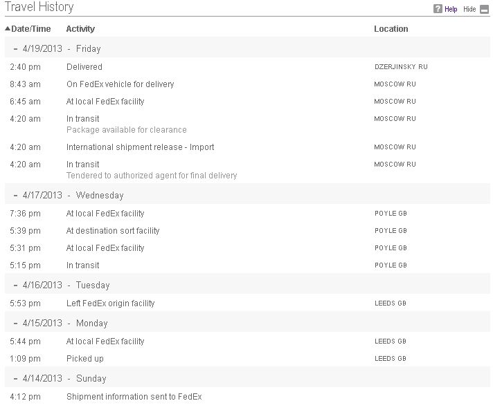
Task: Click the Hide text link
Action: coord(469,9)
